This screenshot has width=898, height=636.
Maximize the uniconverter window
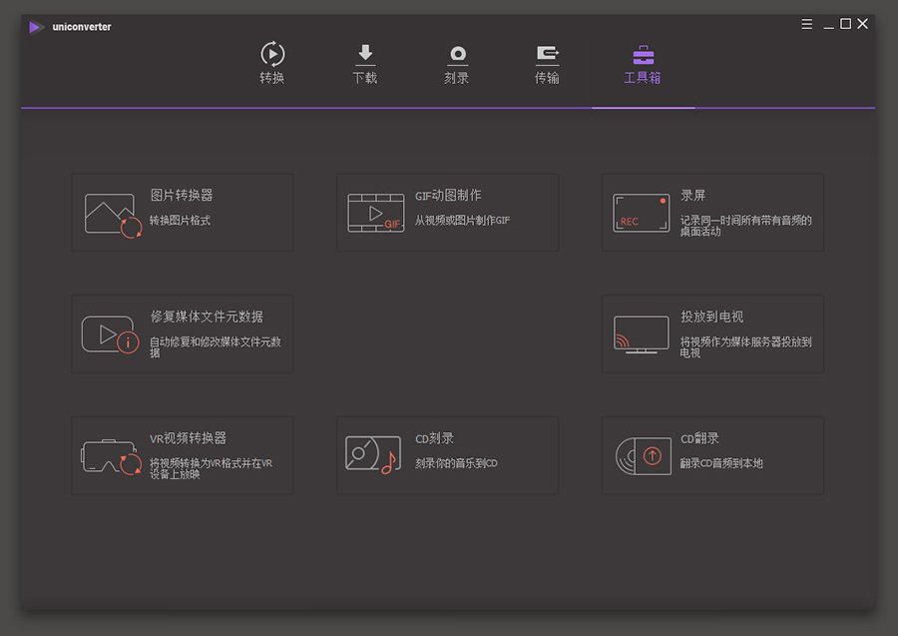pos(845,24)
